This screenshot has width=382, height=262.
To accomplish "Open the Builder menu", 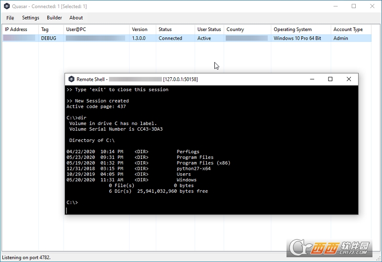I will 54,18.
